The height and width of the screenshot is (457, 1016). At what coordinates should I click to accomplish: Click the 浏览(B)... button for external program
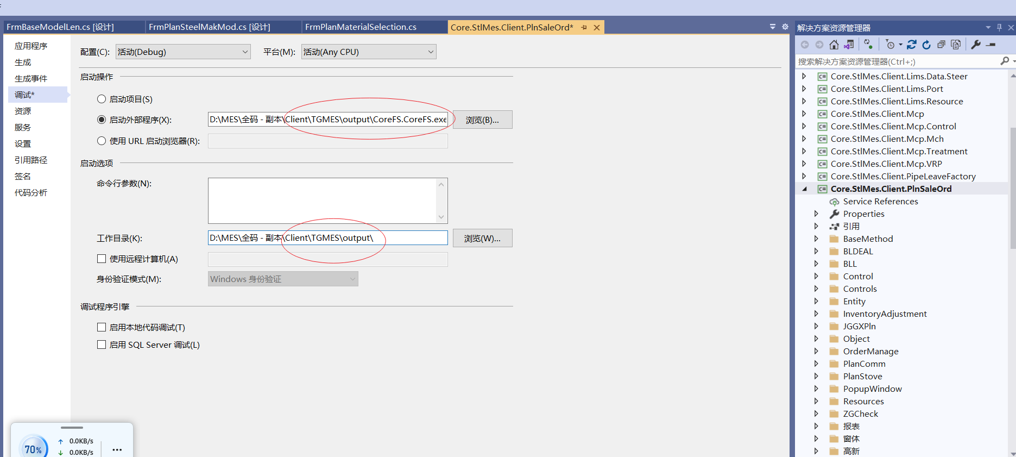[x=482, y=120]
